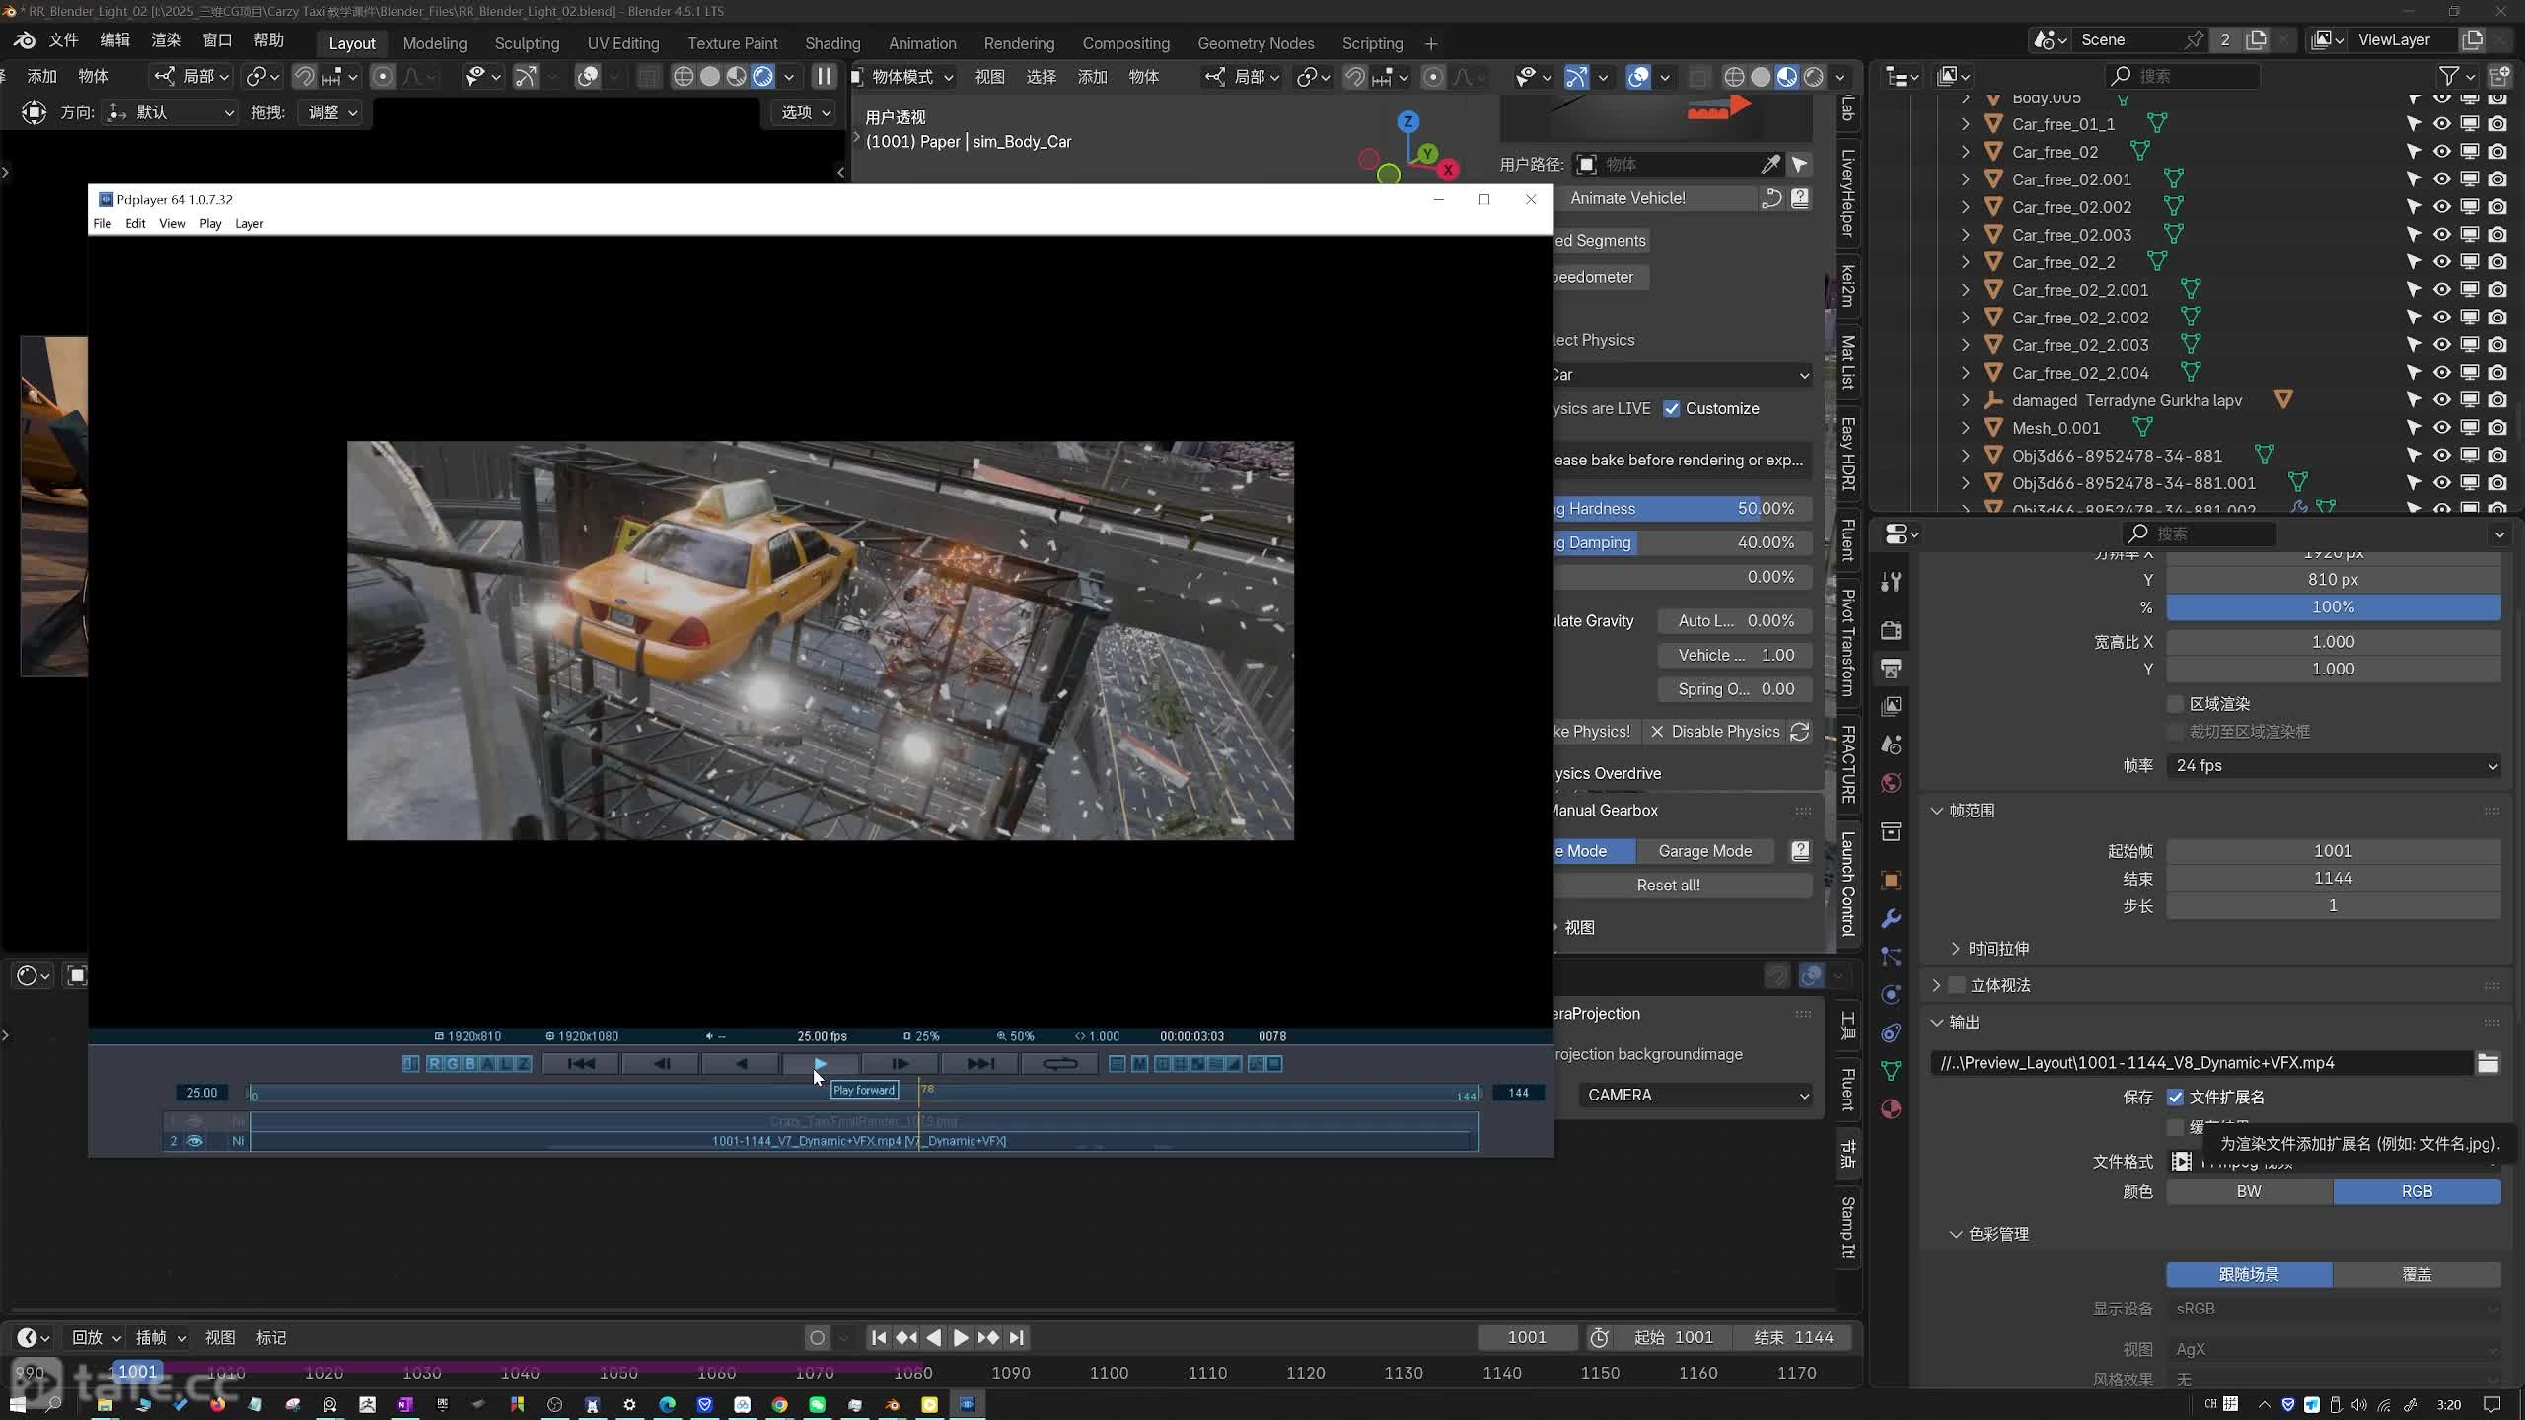Open the outliner filter funnel icon
The width and height of the screenshot is (2525, 1420).
pos(2448,76)
